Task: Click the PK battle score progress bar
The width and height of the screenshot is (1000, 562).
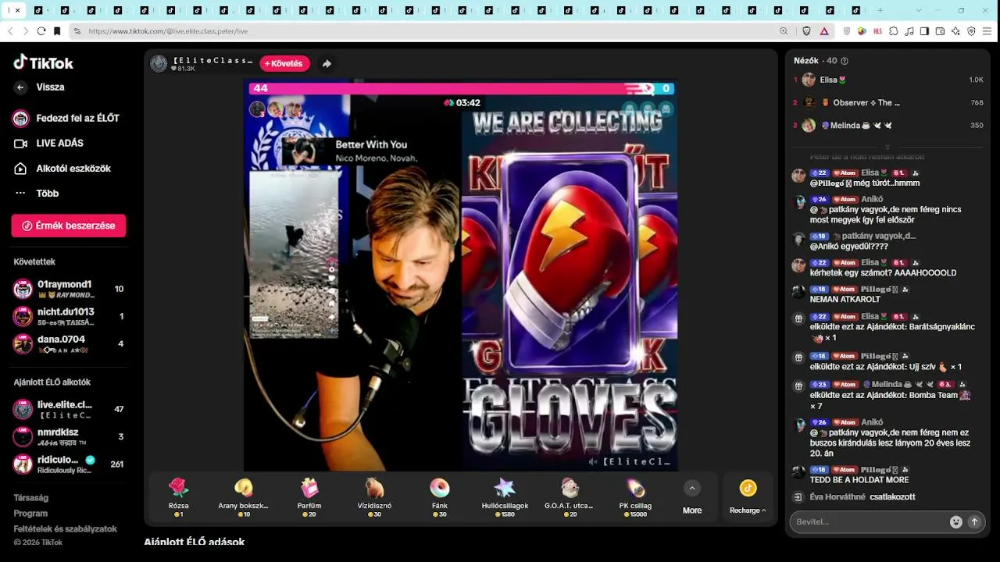Action: click(461, 88)
